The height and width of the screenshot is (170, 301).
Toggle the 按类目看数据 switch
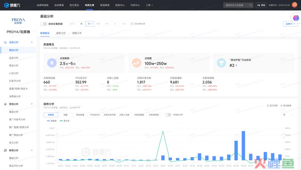43,24
